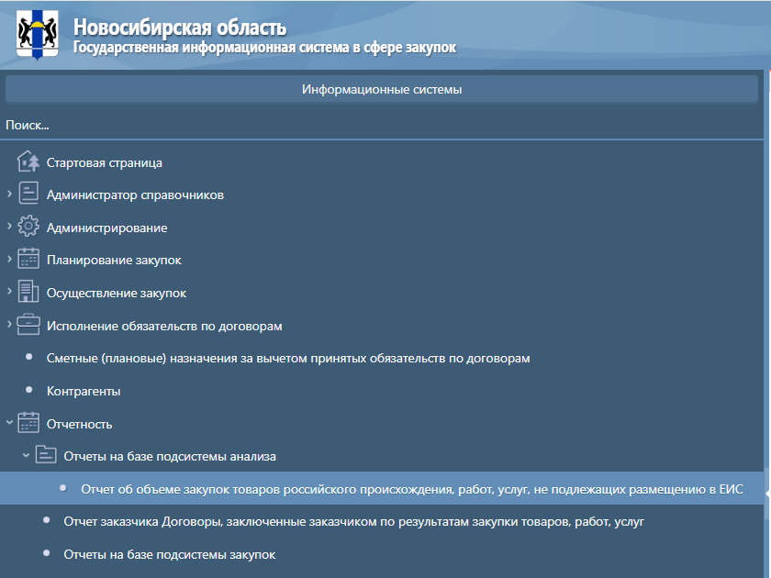This screenshot has width=771, height=578.
Task: Click the briefcase icon for Исполнение обязательств
Action: point(29,326)
